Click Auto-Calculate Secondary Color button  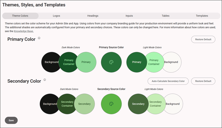click(x=168, y=81)
